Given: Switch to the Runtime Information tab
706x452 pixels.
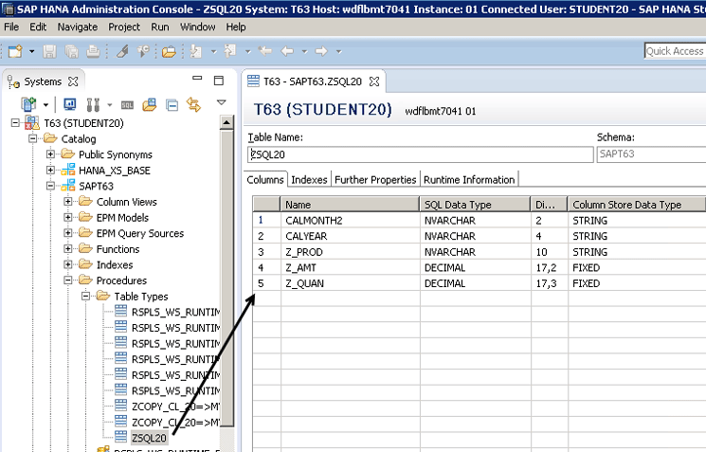Looking at the screenshot, I should coord(469,180).
